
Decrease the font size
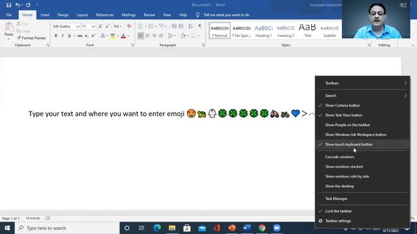pyautogui.click(x=107, y=26)
